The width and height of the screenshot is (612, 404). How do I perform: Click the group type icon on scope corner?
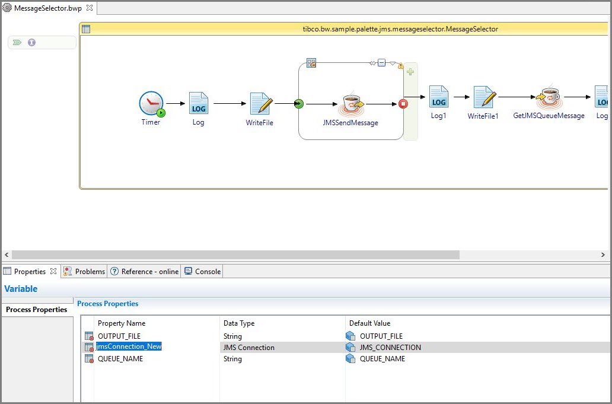(x=311, y=63)
